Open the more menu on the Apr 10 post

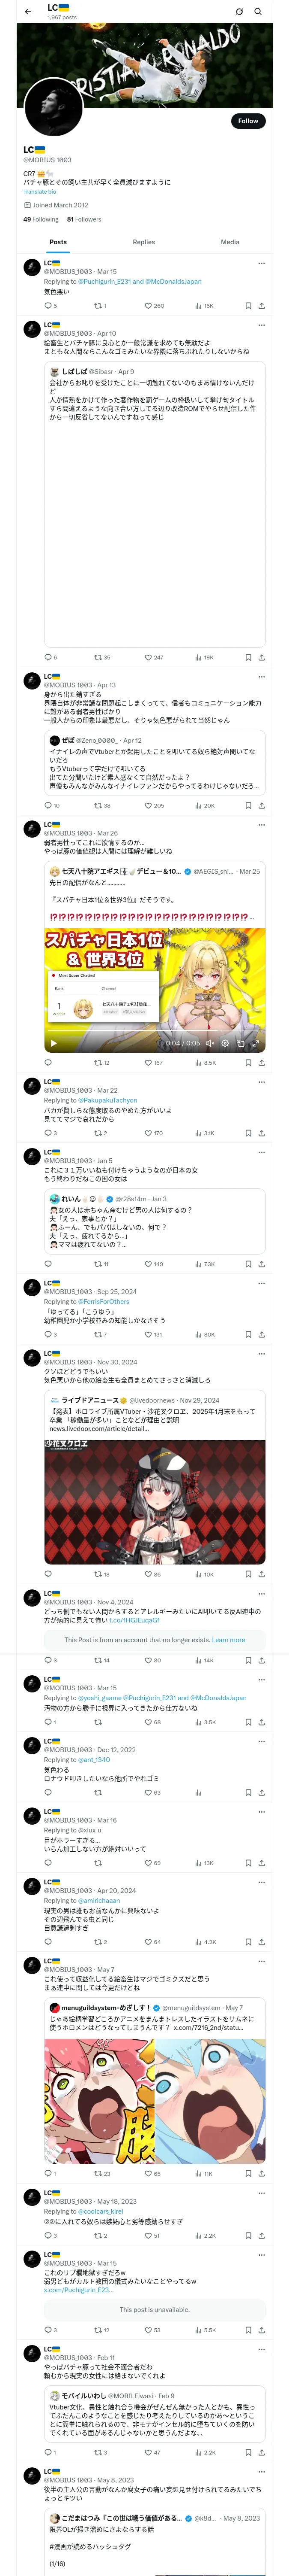click(x=261, y=325)
